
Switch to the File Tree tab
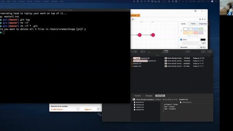pos(160,96)
